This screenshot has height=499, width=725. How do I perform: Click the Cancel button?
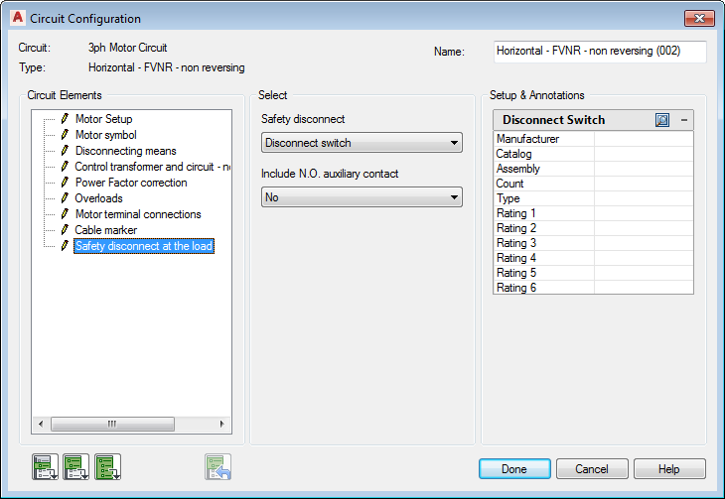[592, 468]
